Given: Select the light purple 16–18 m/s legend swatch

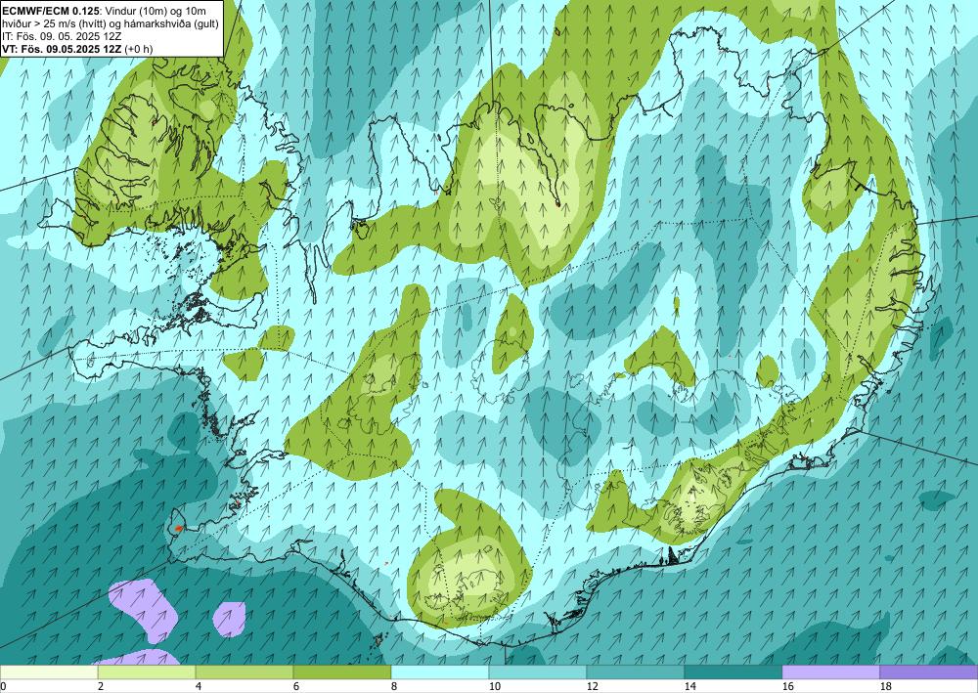Looking at the screenshot, I should pos(830,672).
